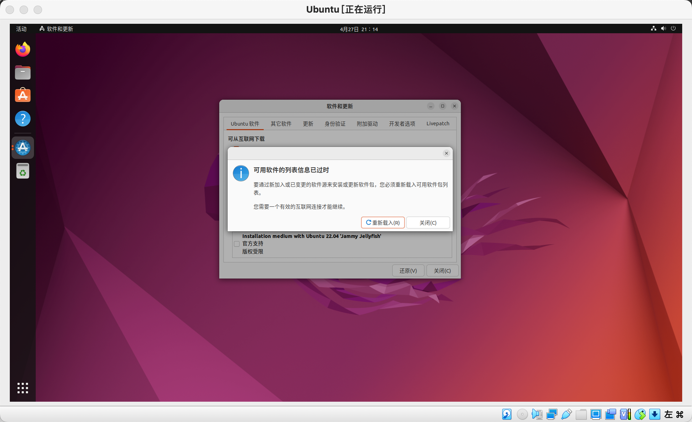The height and width of the screenshot is (422, 692).
Task: Click text 您需要一个有效的互联网连接才能继续
Action: coord(300,207)
